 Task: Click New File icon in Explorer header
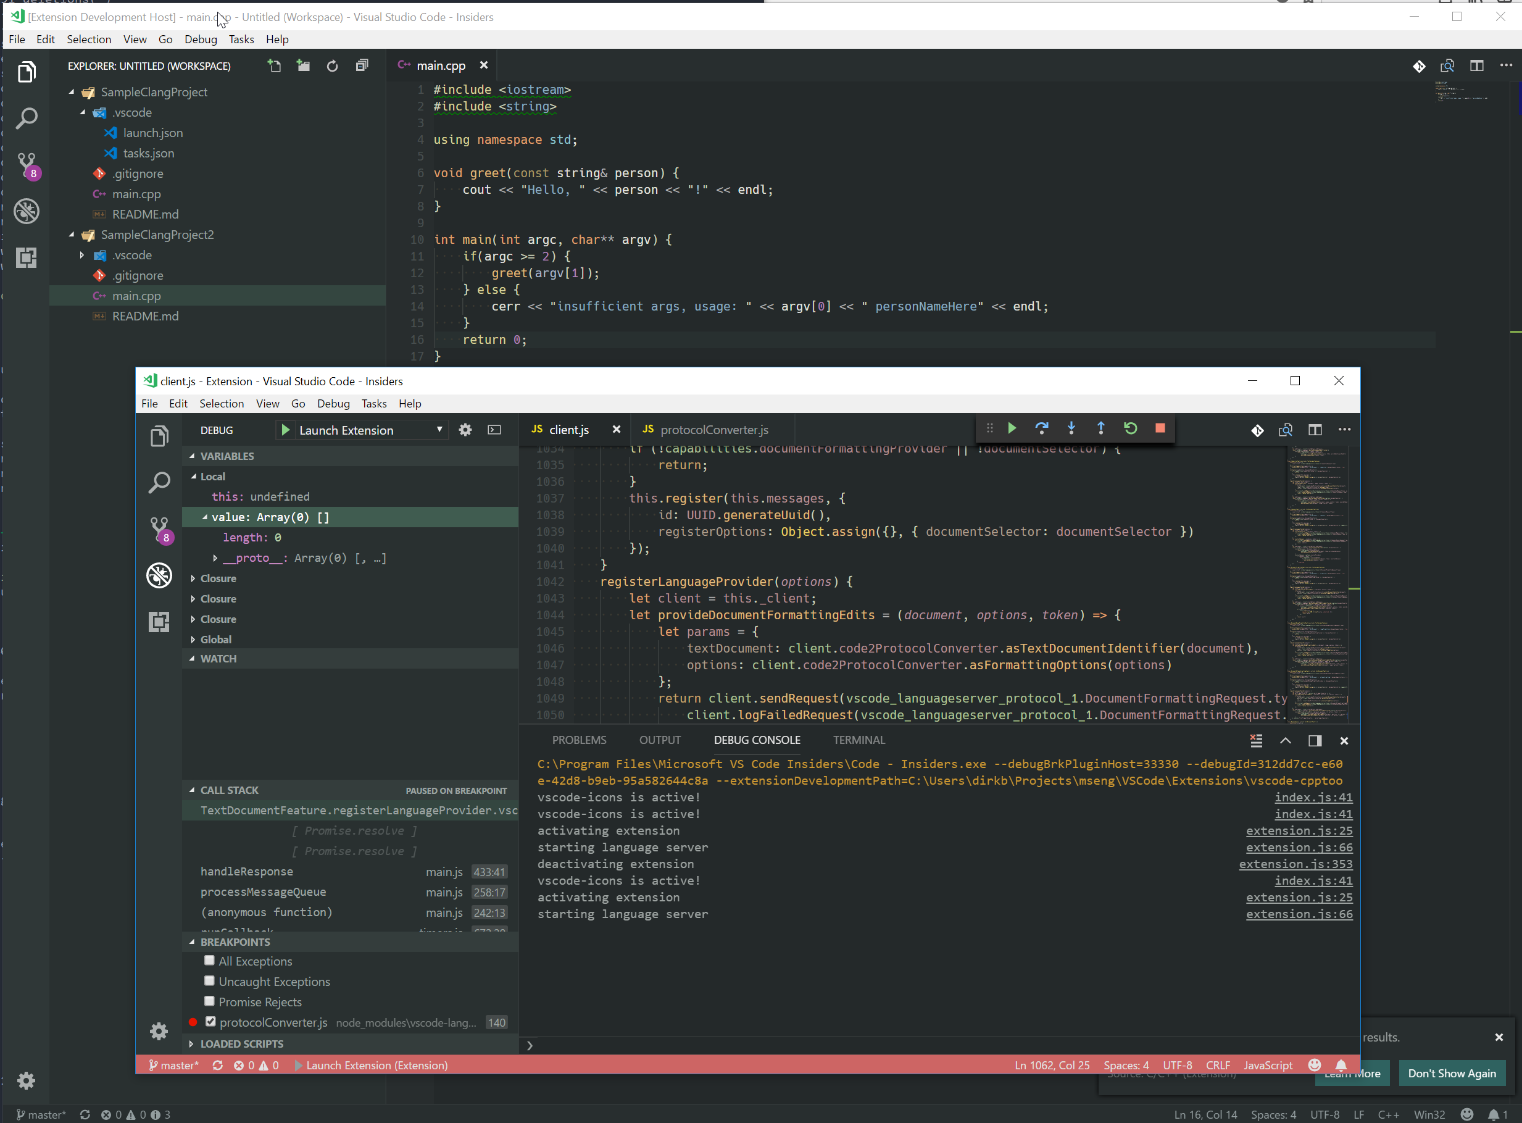[x=274, y=66]
